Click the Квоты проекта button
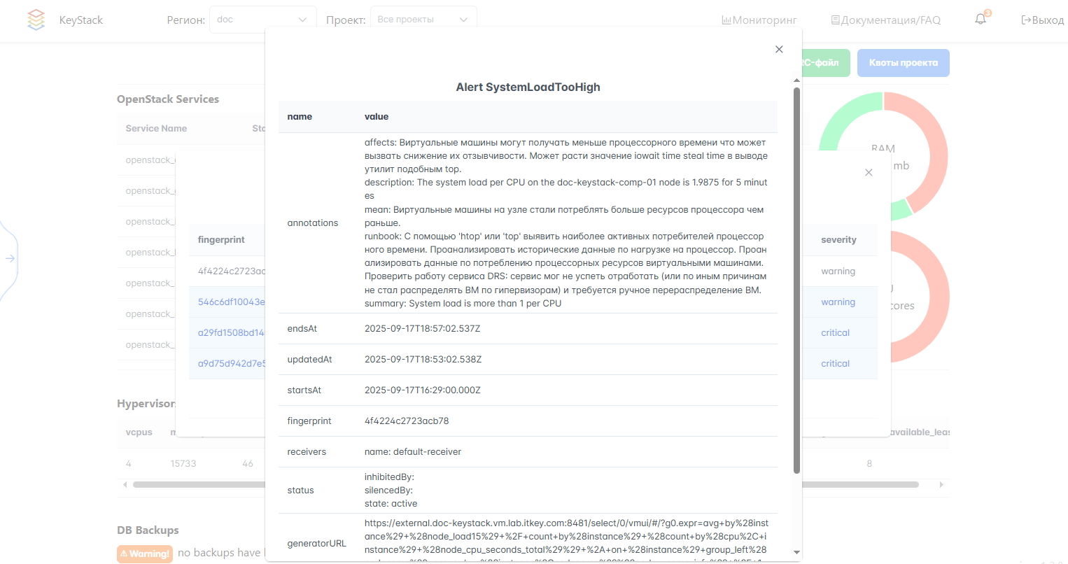 pyautogui.click(x=903, y=62)
